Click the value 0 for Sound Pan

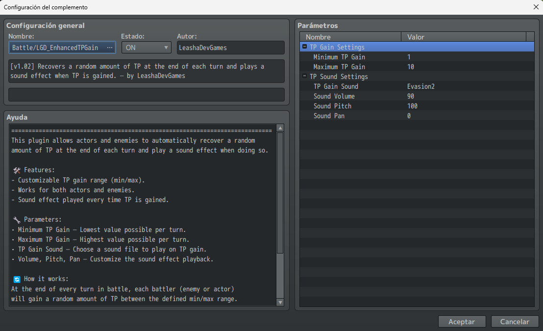pos(409,116)
